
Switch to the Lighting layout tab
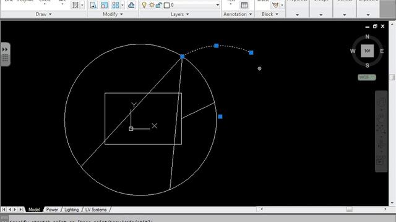point(71,210)
